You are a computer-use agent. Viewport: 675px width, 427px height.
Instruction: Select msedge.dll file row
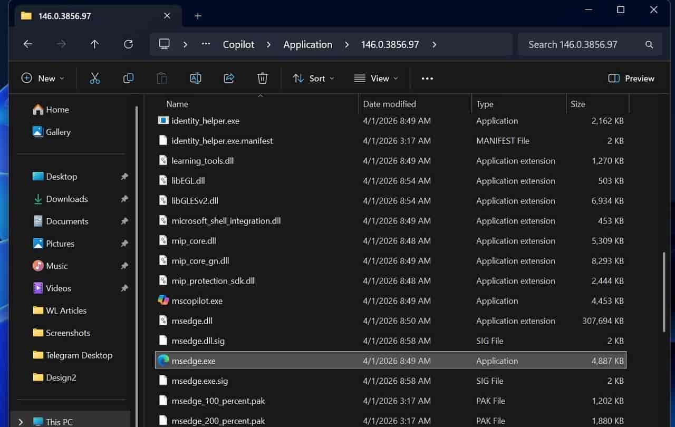coord(391,321)
